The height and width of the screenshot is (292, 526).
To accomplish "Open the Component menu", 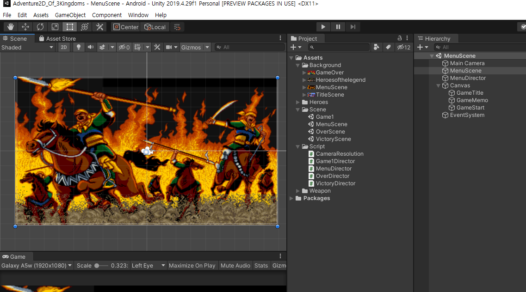I will (x=107, y=15).
